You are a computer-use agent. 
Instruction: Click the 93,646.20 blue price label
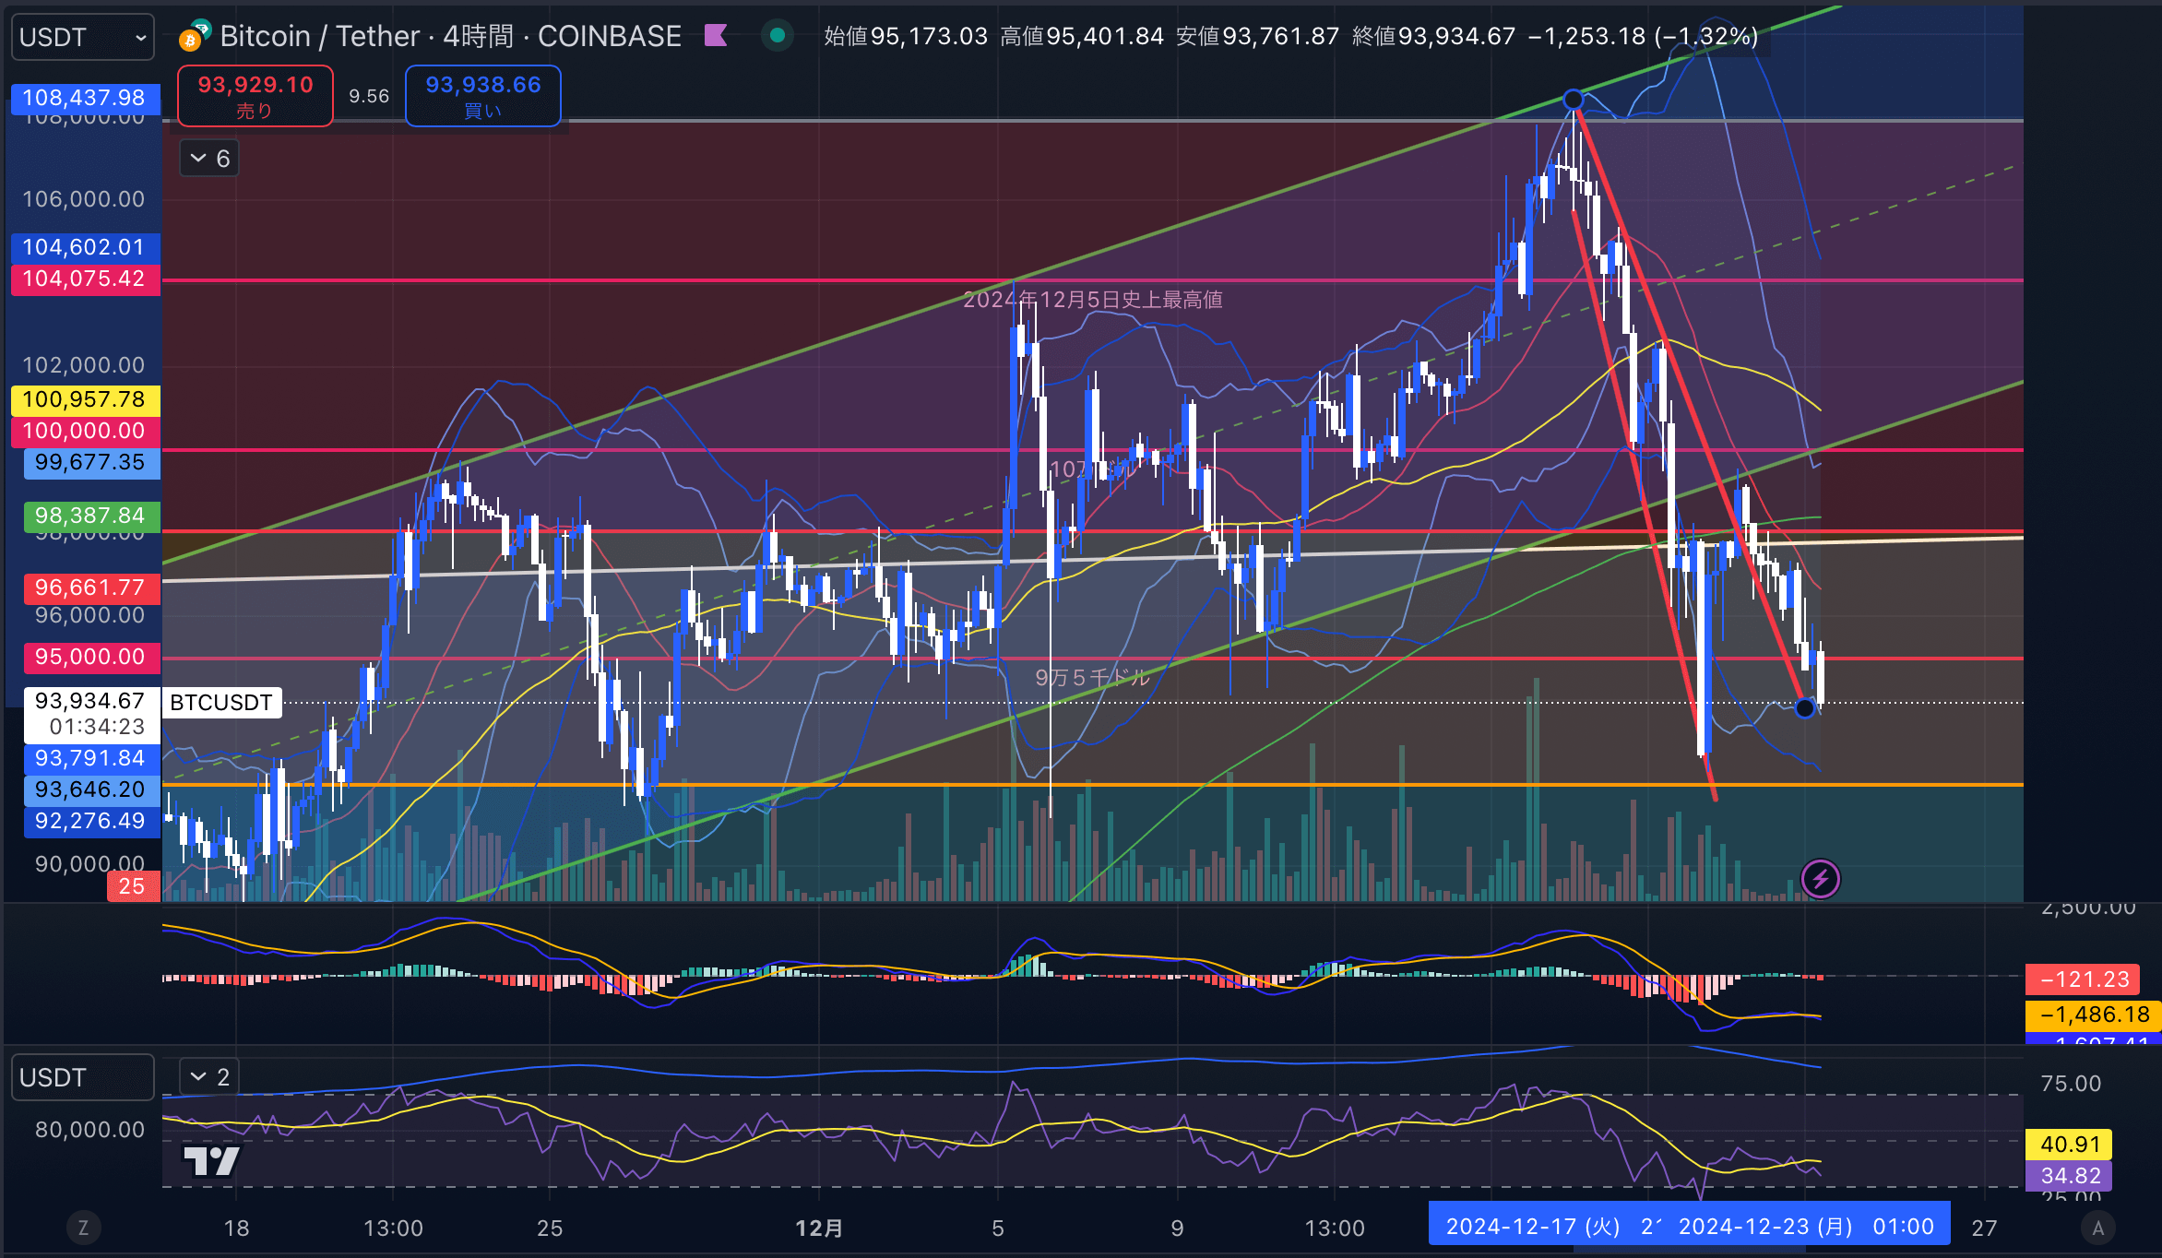[x=90, y=789]
